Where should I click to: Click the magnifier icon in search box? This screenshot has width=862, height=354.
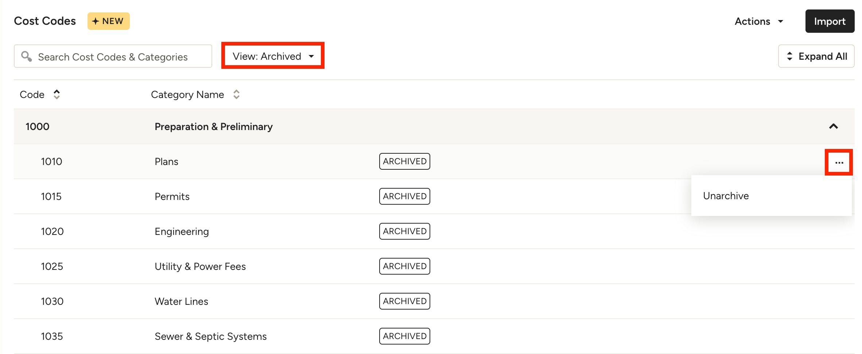(x=26, y=56)
